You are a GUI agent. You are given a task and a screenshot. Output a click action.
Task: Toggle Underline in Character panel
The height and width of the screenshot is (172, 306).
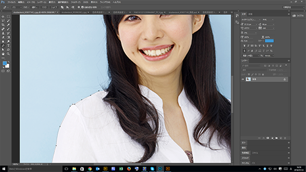267,46
